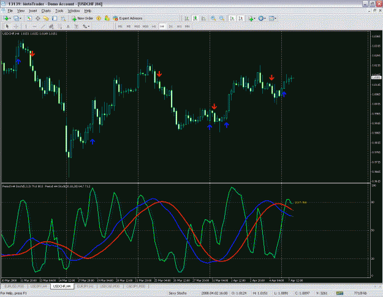The width and height of the screenshot is (383, 297).
Task: Switch to the EURUSD,M30 chart tab
Action: click(14, 286)
